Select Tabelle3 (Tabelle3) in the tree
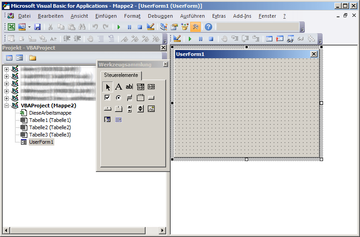 (x=50, y=135)
